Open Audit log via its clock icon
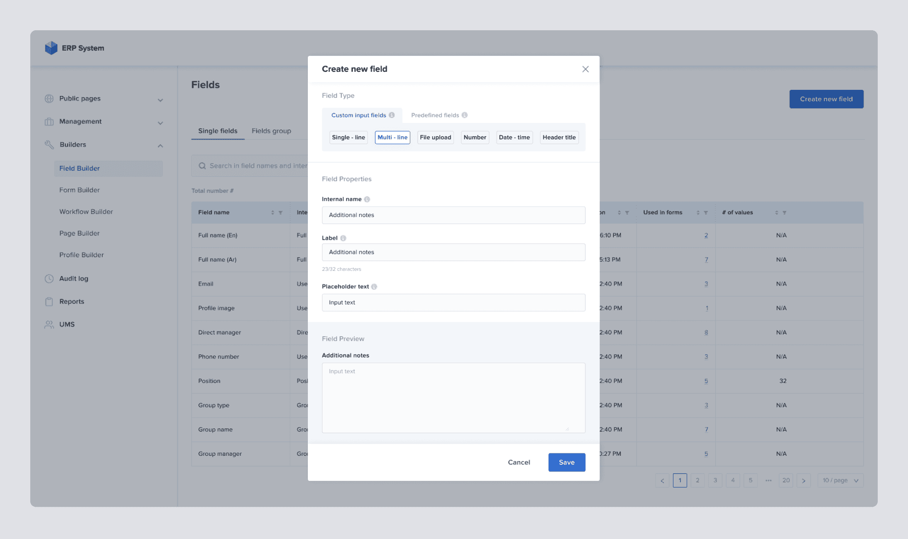The width and height of the screenshot is (908, 539). tap(49, 278)
